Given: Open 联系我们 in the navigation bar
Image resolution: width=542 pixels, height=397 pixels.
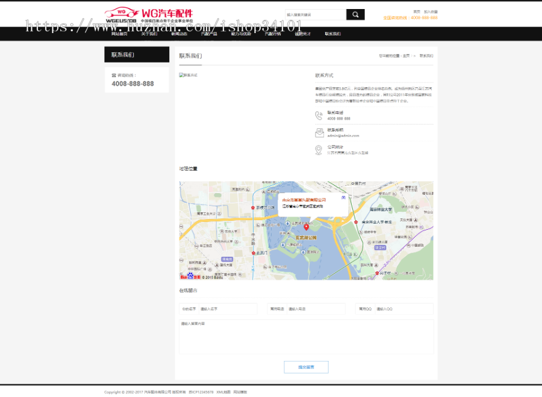Looking at the screenshot, I should pyautogui.click(x=332, y=34).
